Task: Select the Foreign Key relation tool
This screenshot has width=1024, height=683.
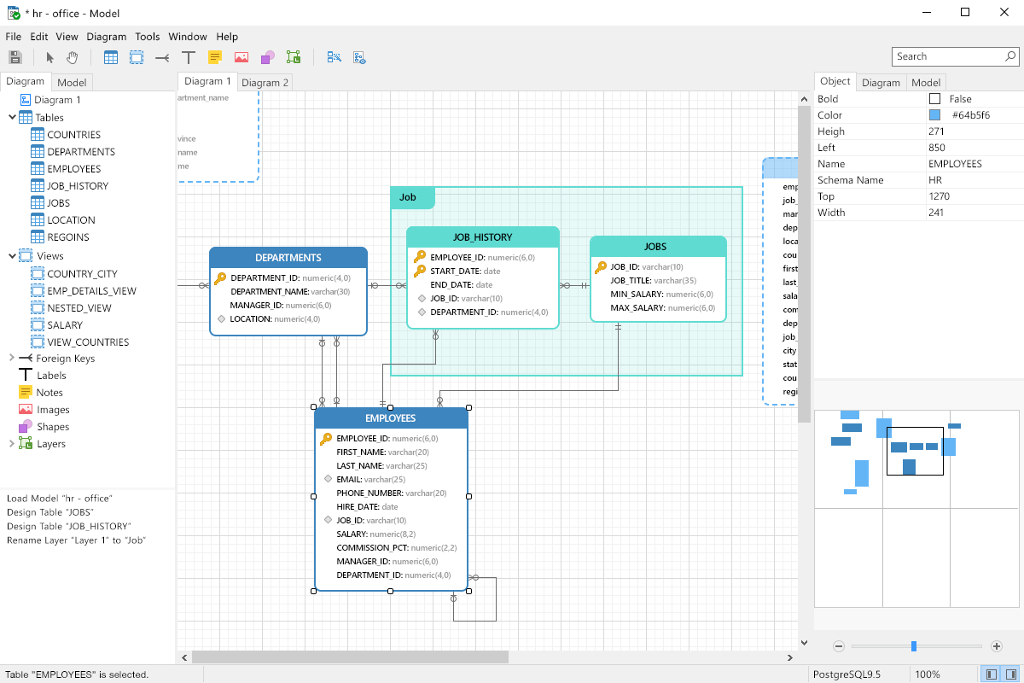Action: (x=164, y=57)
